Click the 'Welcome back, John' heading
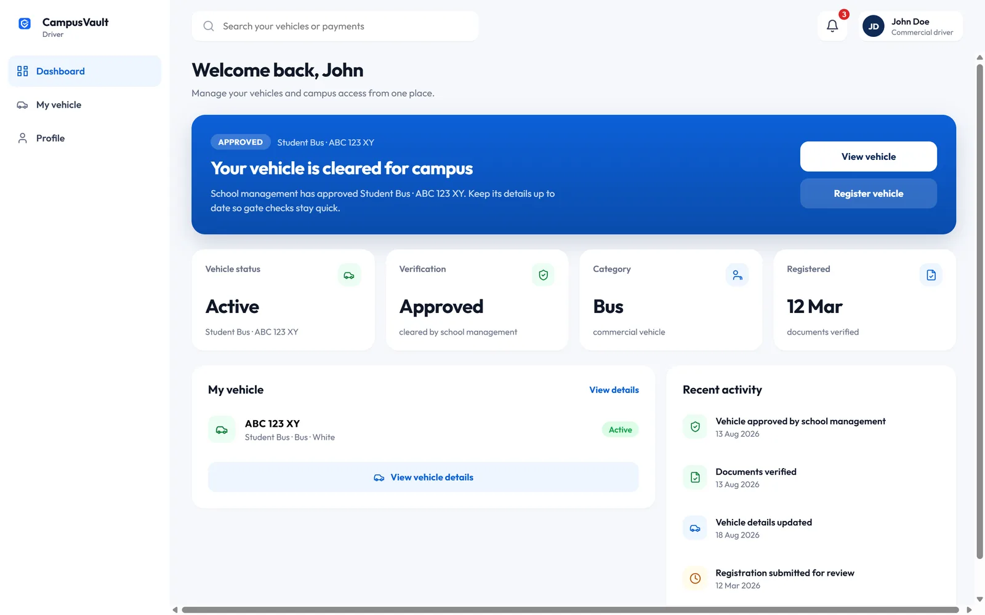This screenshot has height=615, width=985. (278, 70)
